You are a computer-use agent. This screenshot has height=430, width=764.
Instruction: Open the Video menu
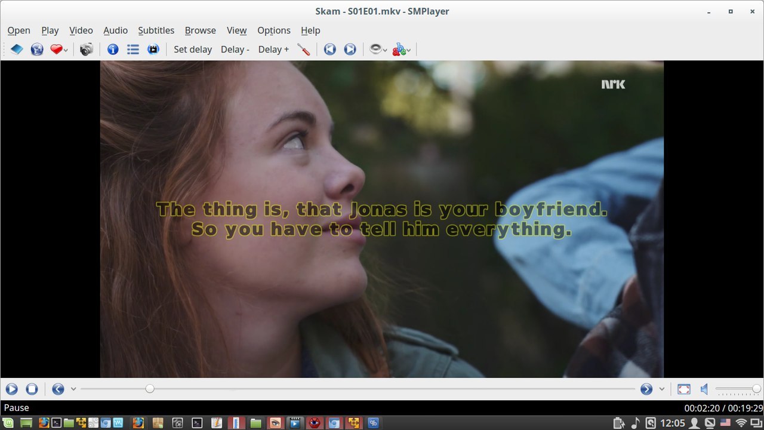point(81,30)
